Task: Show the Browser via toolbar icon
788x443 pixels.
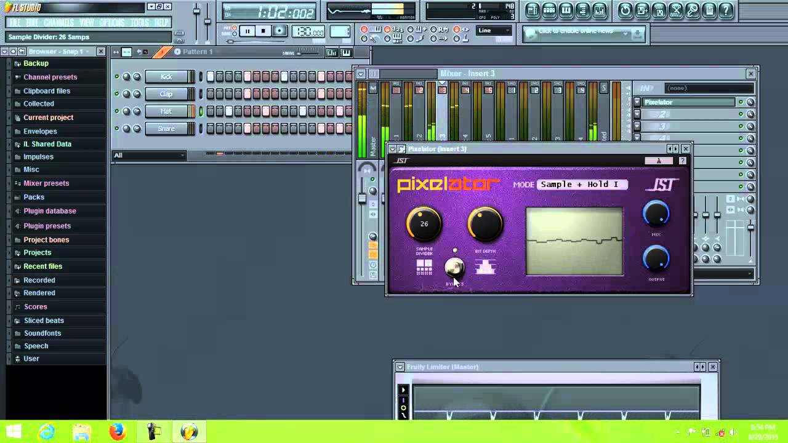Action: (x=582, y=10)
